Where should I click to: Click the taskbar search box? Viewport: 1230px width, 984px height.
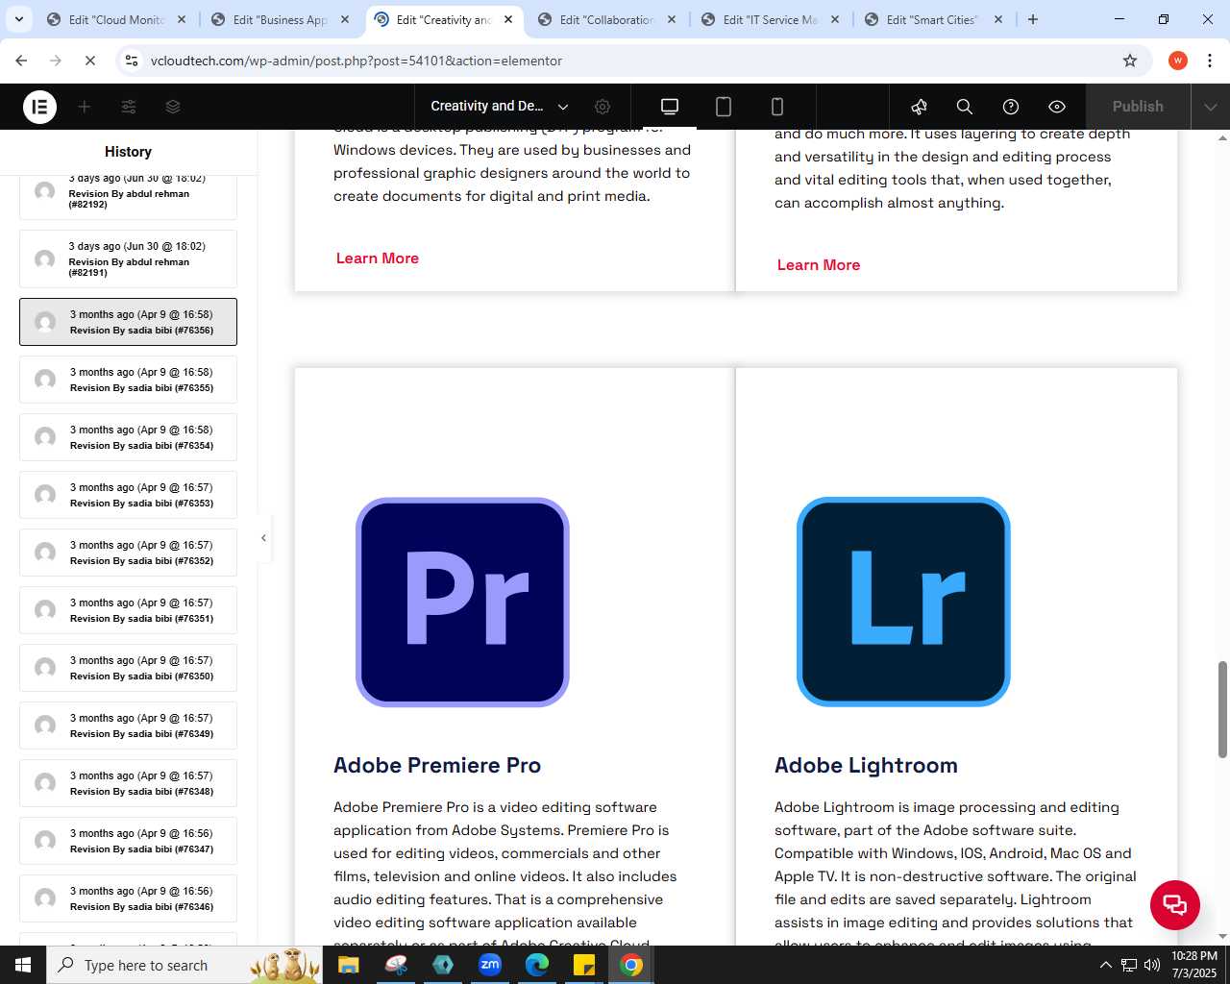pos(184,965)
